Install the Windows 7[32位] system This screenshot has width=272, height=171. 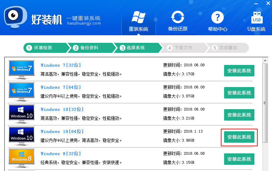click(x=239, y=70)
